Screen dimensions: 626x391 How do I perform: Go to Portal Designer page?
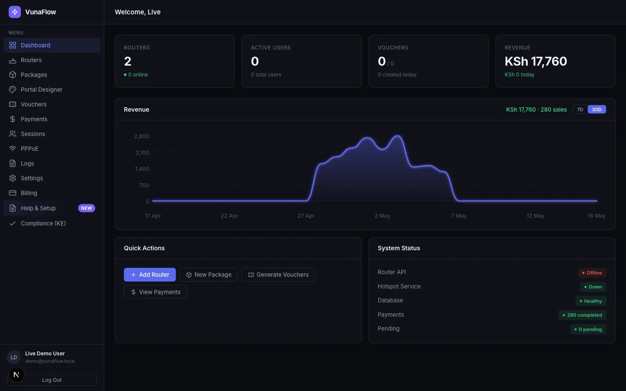point(52,89)
